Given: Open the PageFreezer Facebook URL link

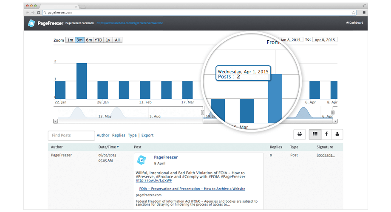Looking at the screenshot, I should tap(130, 23).
